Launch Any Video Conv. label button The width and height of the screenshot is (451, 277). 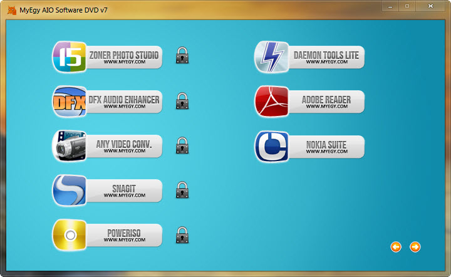point(124,146)
